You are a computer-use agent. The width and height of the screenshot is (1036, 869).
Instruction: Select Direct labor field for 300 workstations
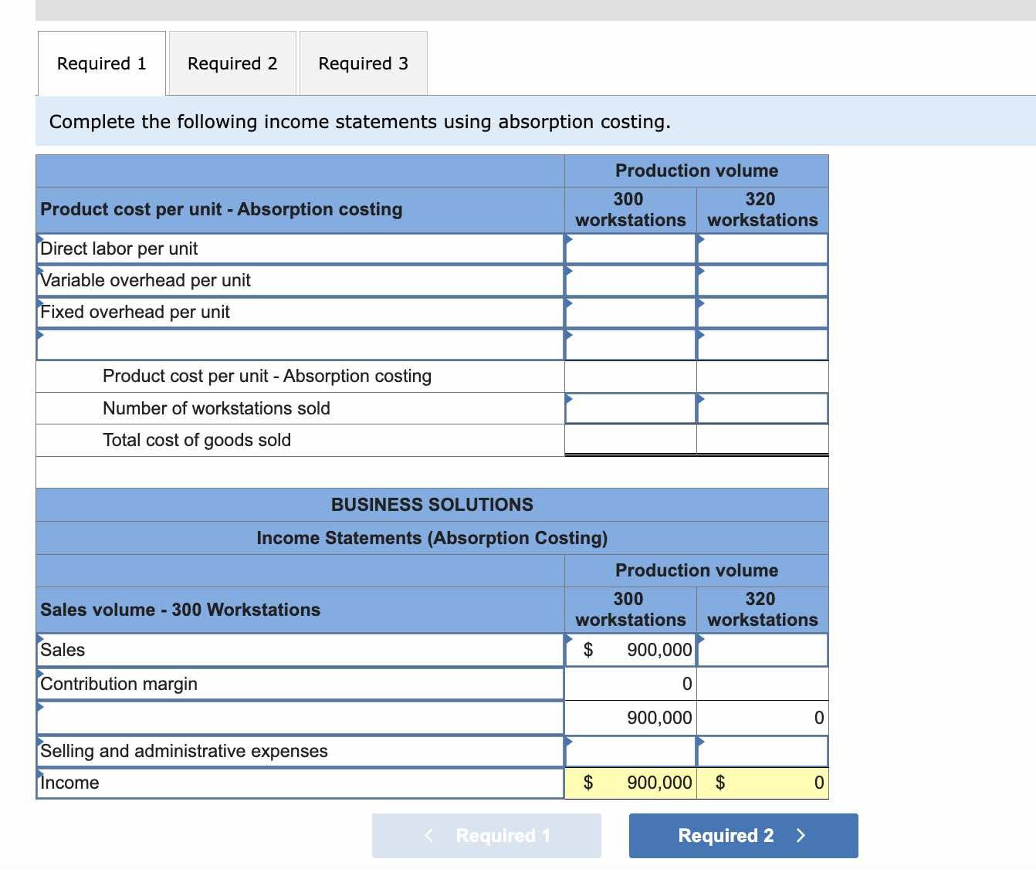coord(631,249)
